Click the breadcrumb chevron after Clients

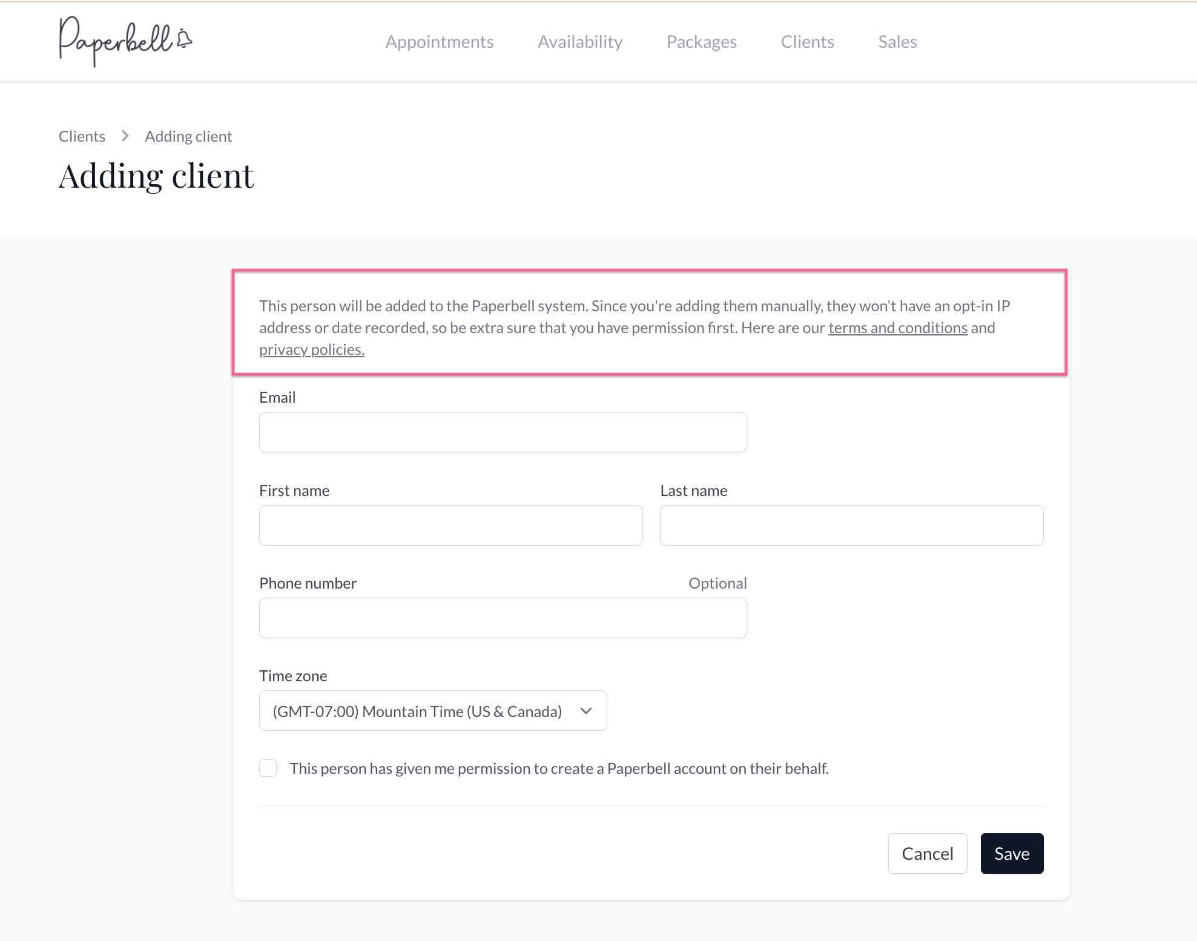click(x=125, y=136)
